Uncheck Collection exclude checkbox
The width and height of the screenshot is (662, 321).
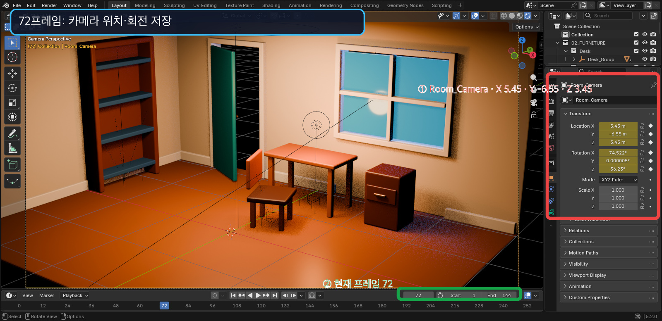pos(636,35)
